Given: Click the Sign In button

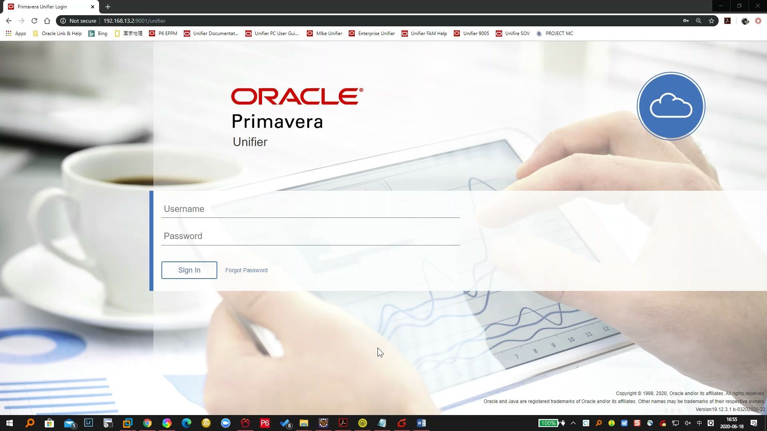Looking at the screenshot, I should [x=189, y=270].
